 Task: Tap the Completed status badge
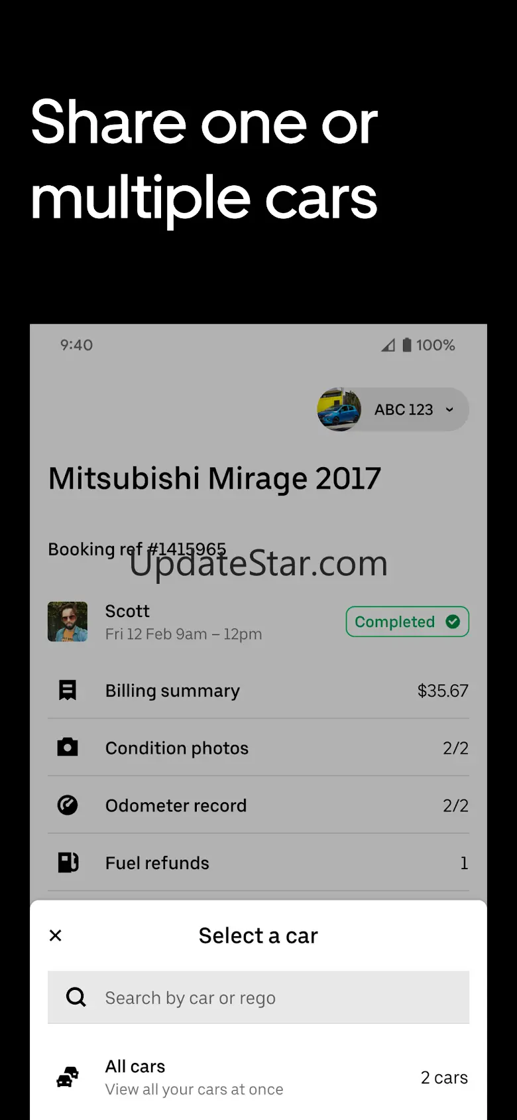pos(408,622)
